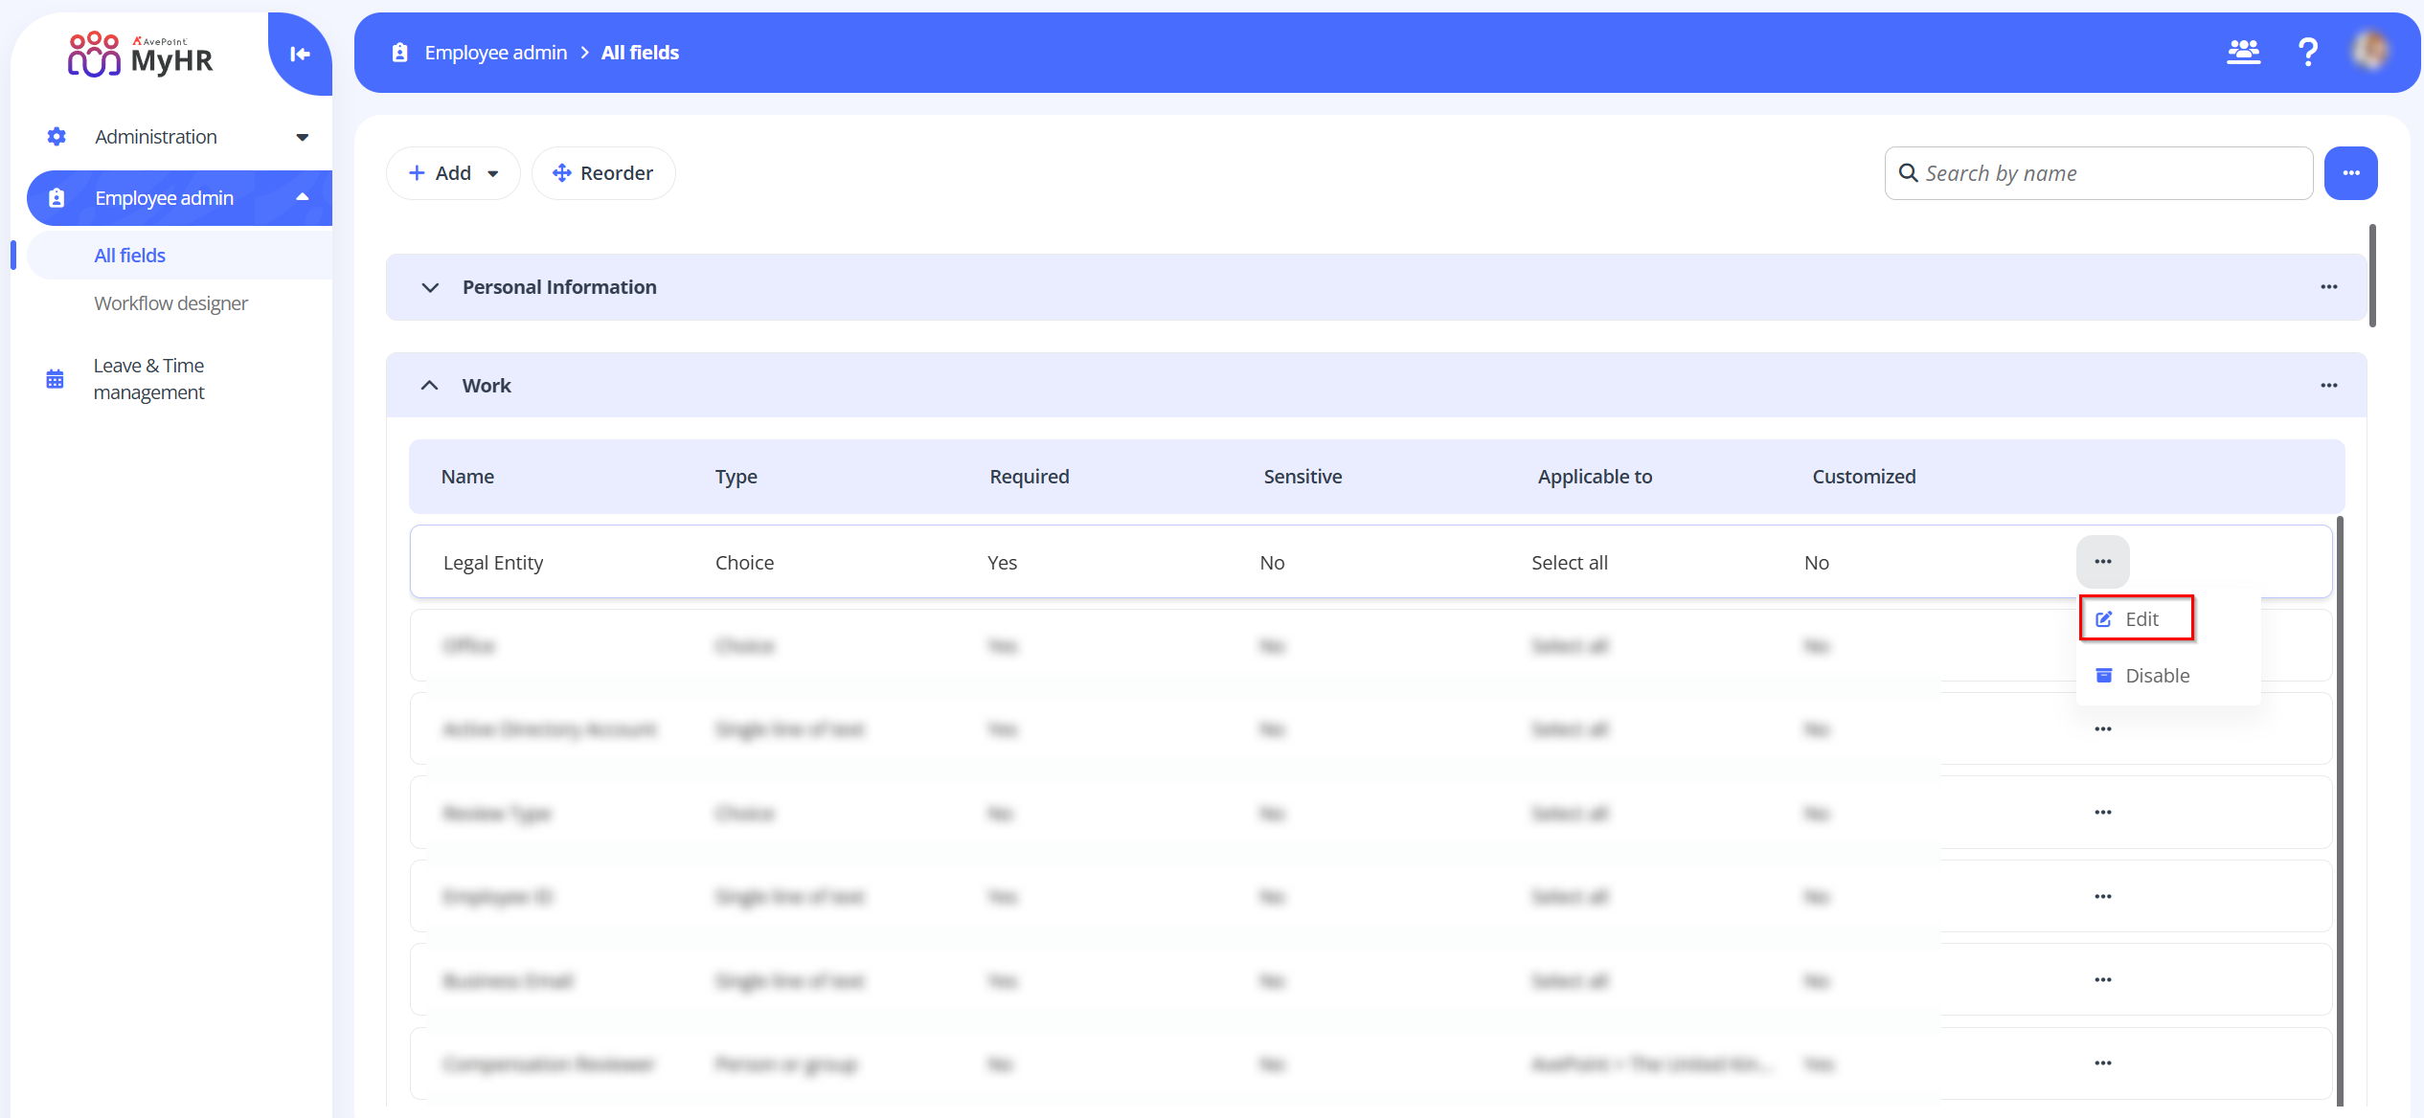Click Choice type in Legal Entity row

pos(744,563)
